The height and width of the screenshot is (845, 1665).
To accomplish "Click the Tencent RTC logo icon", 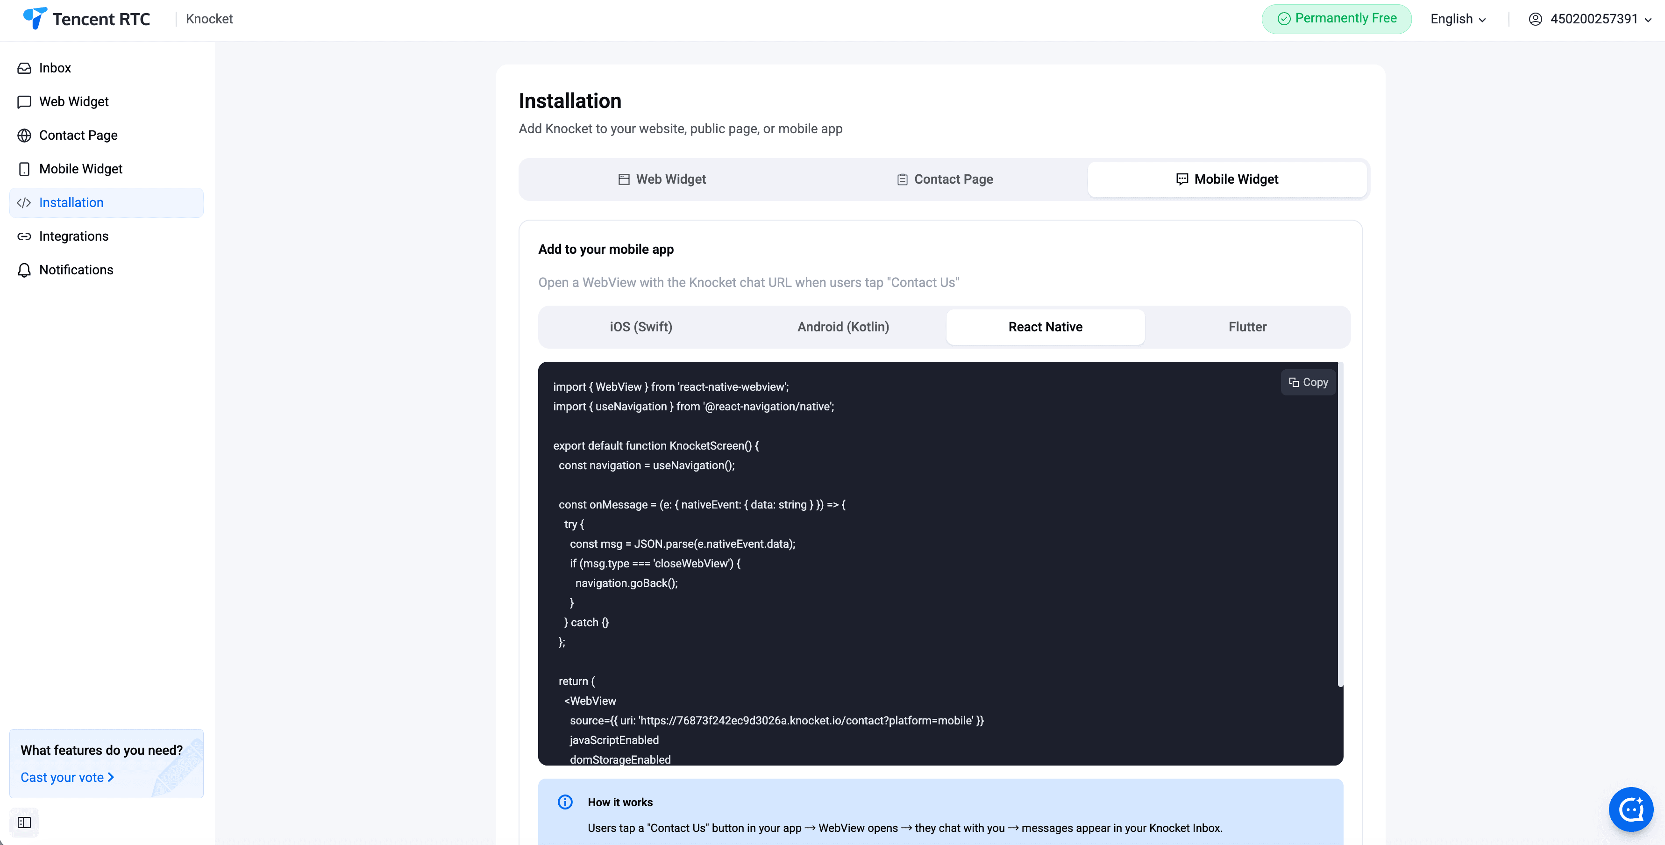I will pos(35,18).
